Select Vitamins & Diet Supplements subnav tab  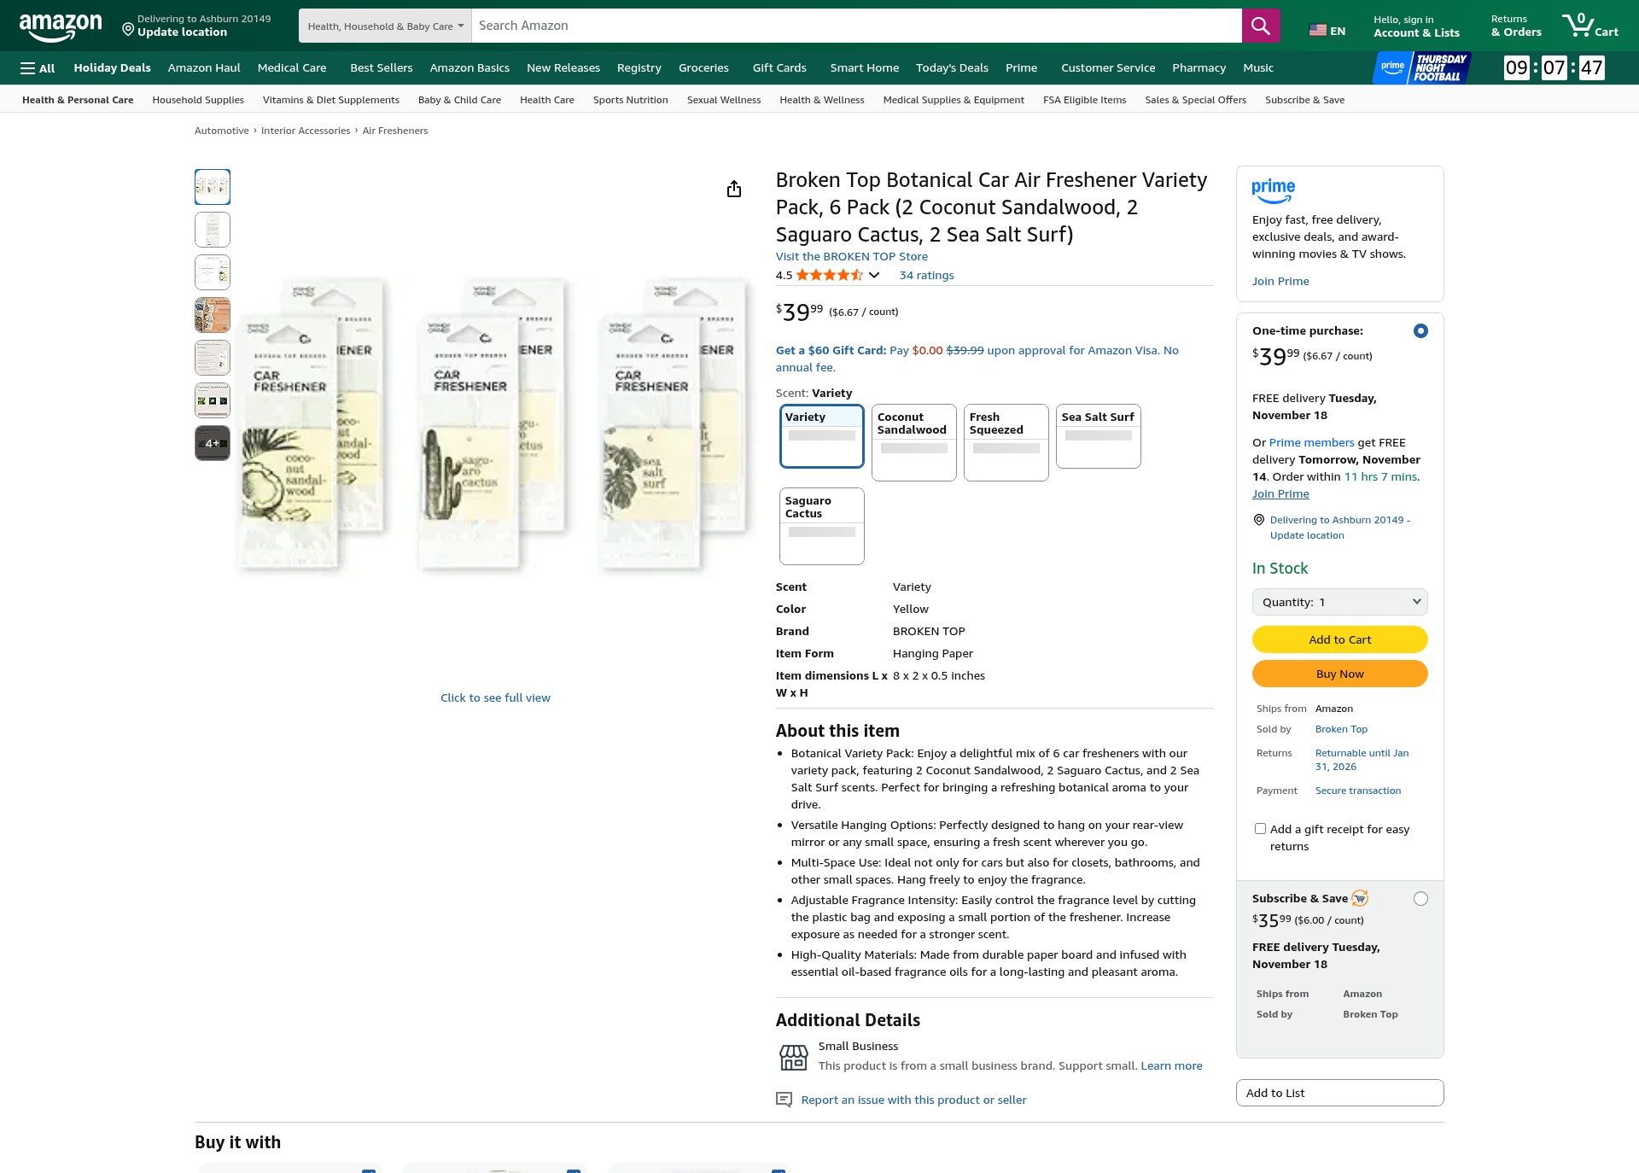pyautogui.click(x=331, y=100)
